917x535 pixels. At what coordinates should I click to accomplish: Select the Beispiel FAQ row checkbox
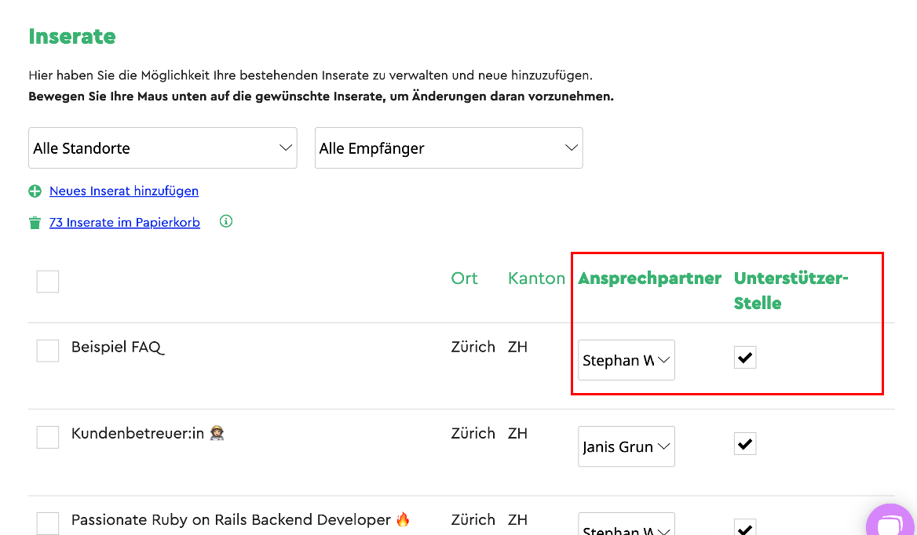[x=47, y=351]
